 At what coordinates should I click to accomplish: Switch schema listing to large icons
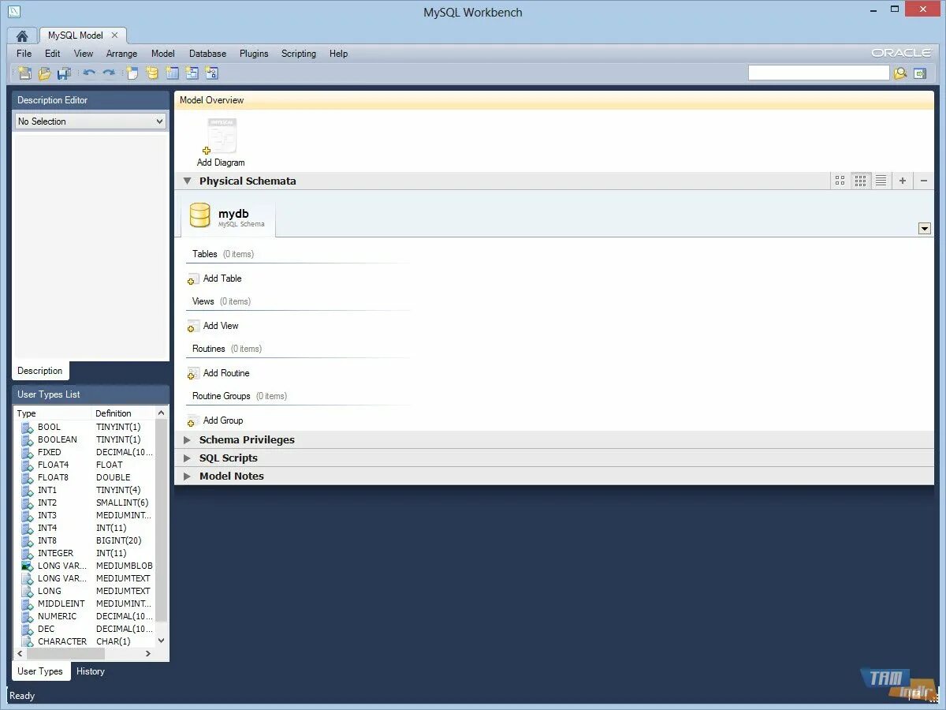840,181
